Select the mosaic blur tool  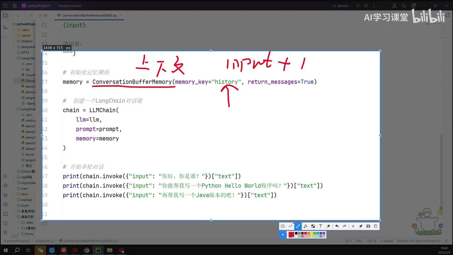[x=313, y=226]
